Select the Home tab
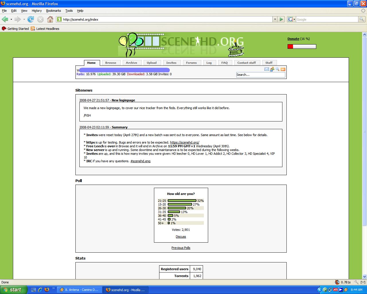 point(91,63)
